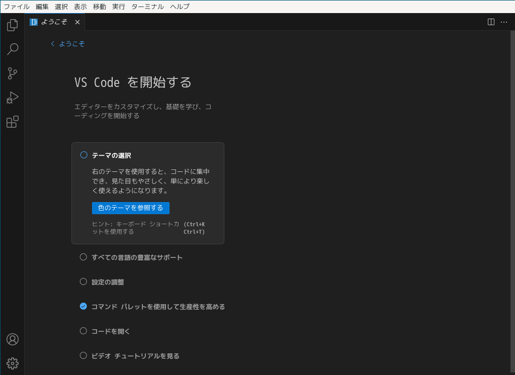This screenshot has width=515, height=375.
Task: Select the ようこそ editor tab
Action: click(x=54, y=22)
